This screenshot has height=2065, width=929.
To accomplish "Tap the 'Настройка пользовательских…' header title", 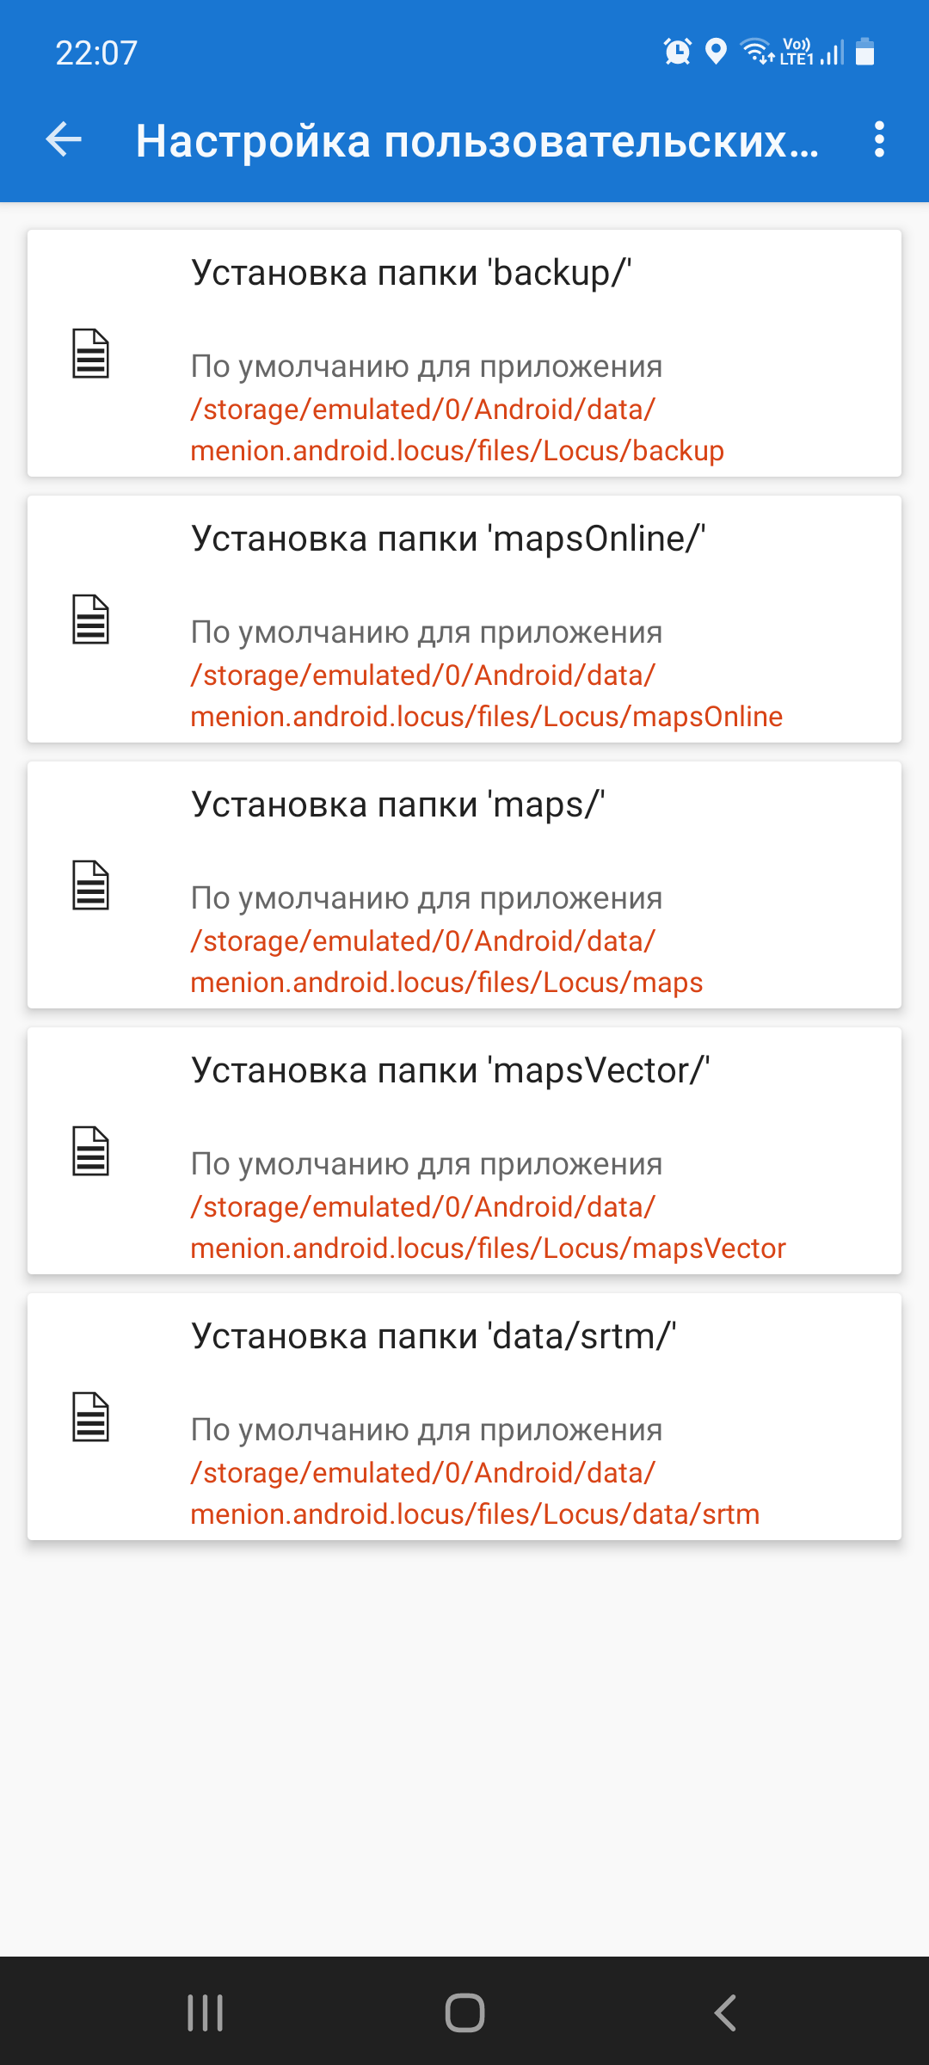I will pyautogui.click(x=477, y=141).
